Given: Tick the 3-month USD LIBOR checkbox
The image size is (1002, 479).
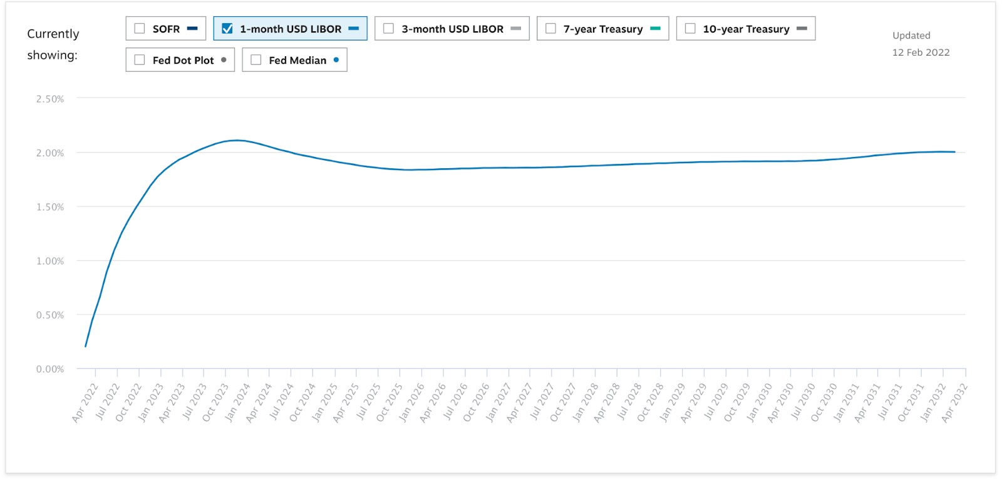Looking at the screenshot, I should [389, 29].
